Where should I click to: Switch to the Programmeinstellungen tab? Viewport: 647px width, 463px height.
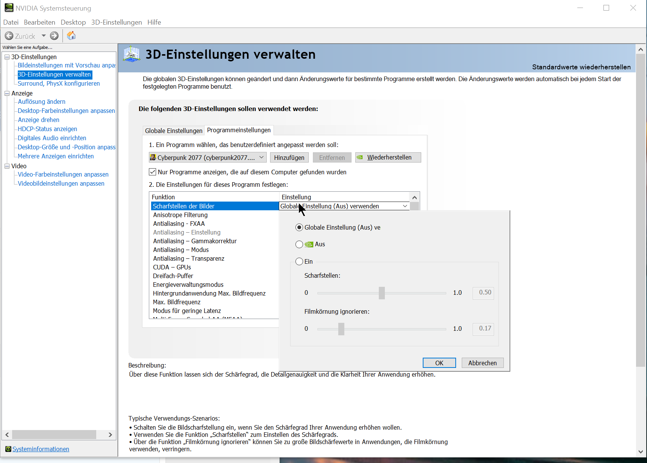point(239,130)
